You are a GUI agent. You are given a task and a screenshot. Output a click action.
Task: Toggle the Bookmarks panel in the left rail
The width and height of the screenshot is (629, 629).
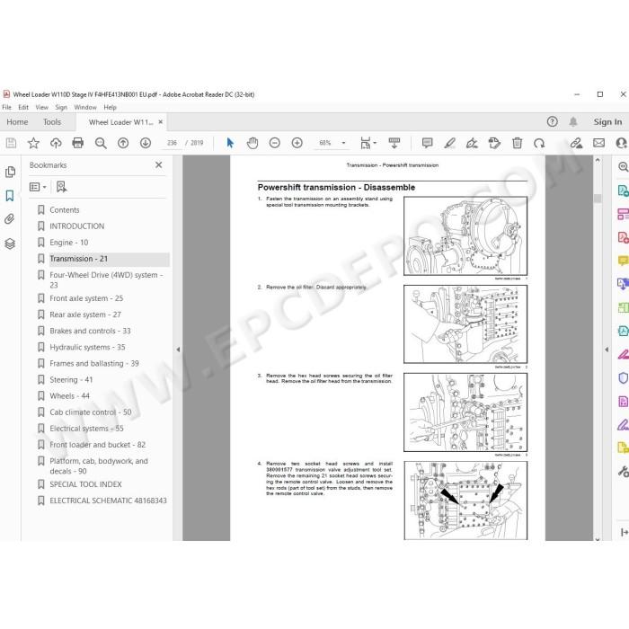coord(10,196)
